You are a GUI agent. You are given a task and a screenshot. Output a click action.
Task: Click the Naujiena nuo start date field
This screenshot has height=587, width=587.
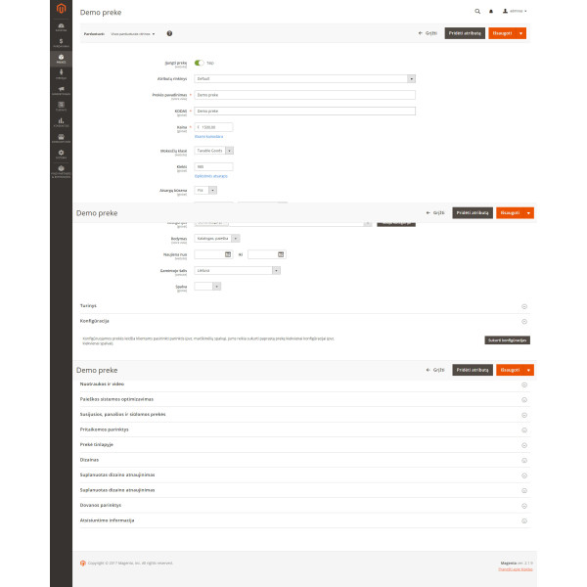213,254
